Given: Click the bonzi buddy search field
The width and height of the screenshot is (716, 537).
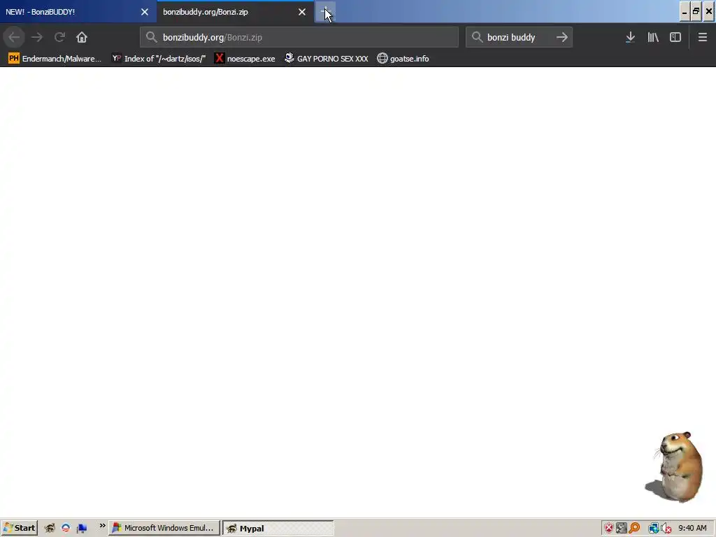Looking at the screenshot, I should (519, 38).
